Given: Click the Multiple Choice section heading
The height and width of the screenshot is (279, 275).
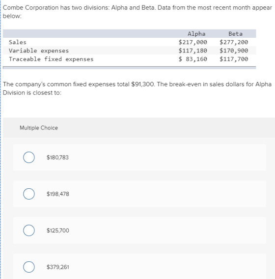Looking at the screenshot, I should 39,128.
